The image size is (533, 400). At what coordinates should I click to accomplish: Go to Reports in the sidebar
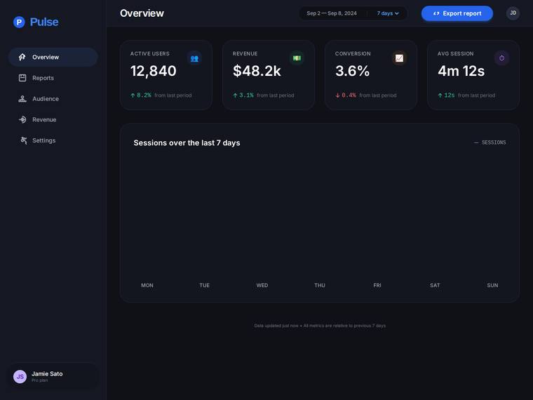(x=53, y=78)
